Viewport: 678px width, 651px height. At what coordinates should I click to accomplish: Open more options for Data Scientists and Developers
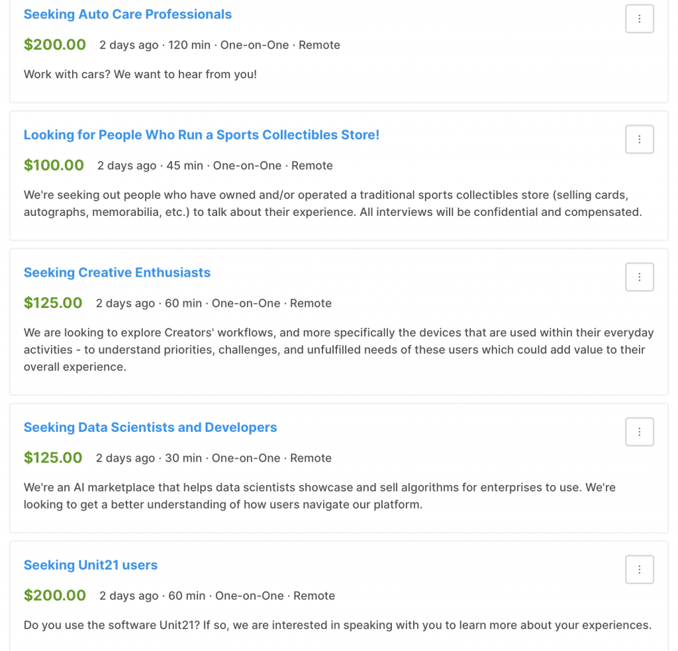tap(639, 432)
